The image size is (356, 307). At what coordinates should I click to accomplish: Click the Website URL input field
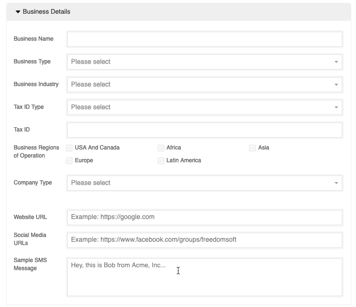coord(205,218)
